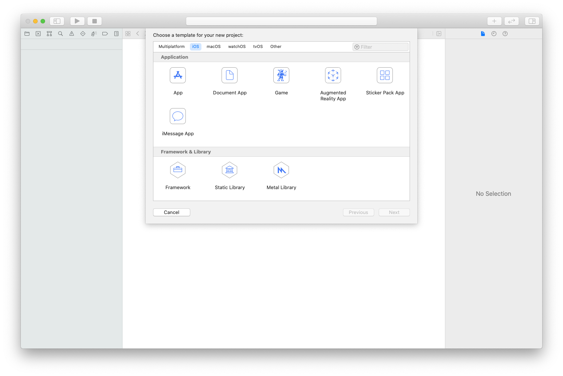Click the Filter search field
The width and height of the screenshot is (563, 376).
click(x=381, y=47)
